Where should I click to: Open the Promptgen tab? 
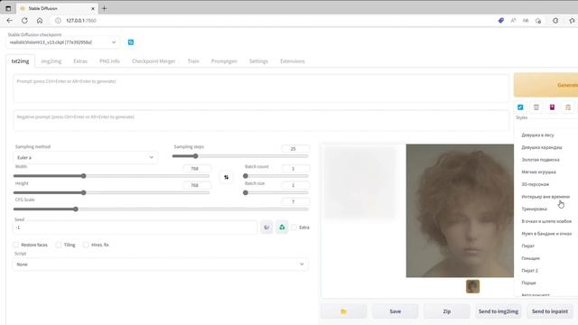tap(224, 61)
